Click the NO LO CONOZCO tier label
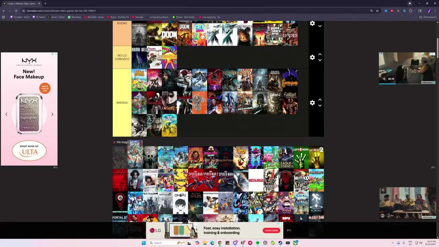 [122, 57]
